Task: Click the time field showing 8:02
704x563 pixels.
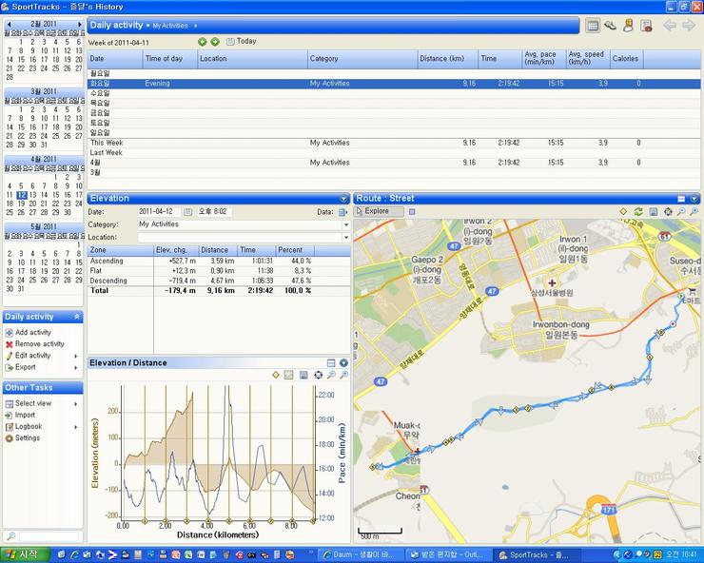Action: (214, 211)
